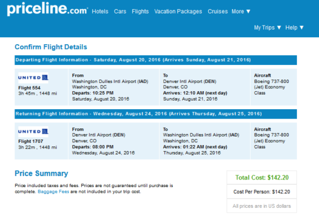Click the United logo for Flight 1707

pos(33,132)
